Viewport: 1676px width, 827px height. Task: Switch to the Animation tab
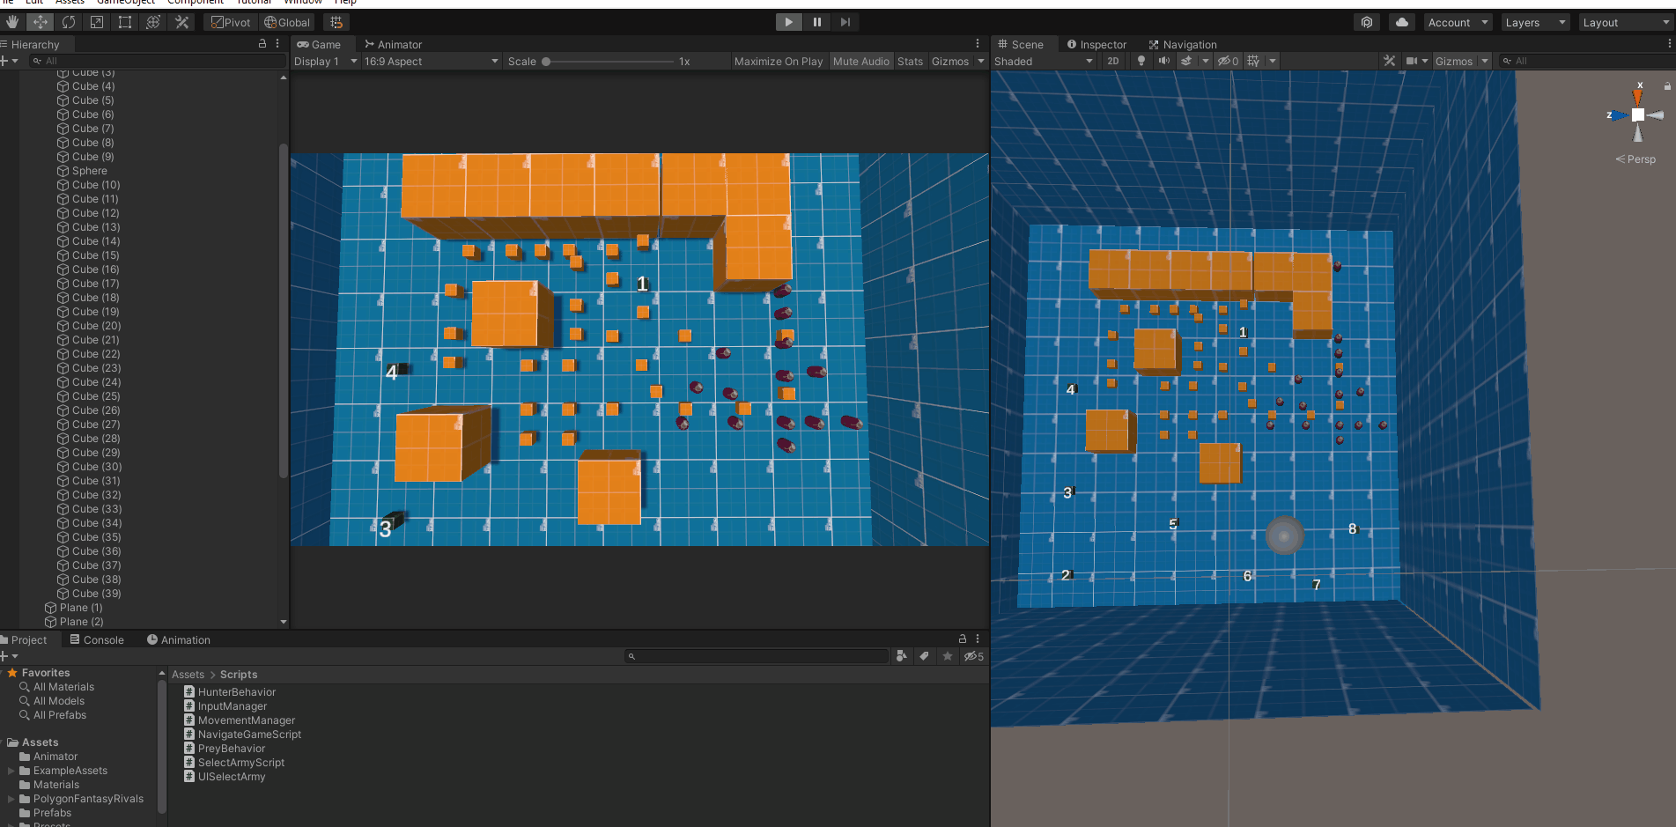178,639
